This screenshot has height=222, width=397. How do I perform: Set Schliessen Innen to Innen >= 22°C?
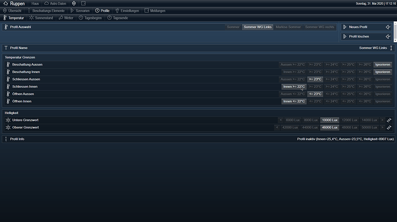tap(294, 87)
